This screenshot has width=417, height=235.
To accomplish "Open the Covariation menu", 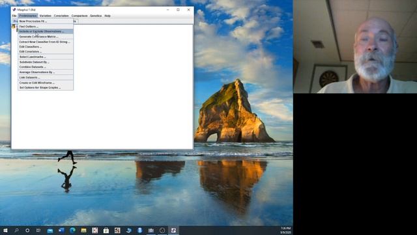I will [61, 16].
